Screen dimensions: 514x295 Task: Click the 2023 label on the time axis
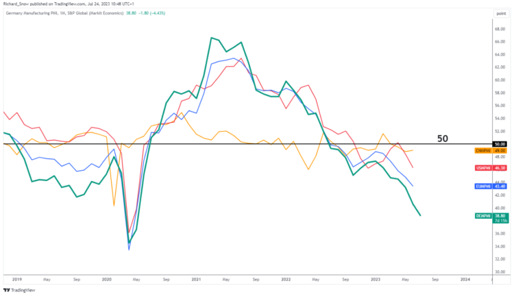pyautogui.click(x=375, y=279)
